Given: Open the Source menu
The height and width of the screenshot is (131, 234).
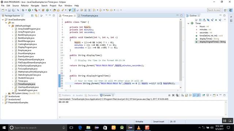Looking at the screenshot, I should [x=15, y=6].
